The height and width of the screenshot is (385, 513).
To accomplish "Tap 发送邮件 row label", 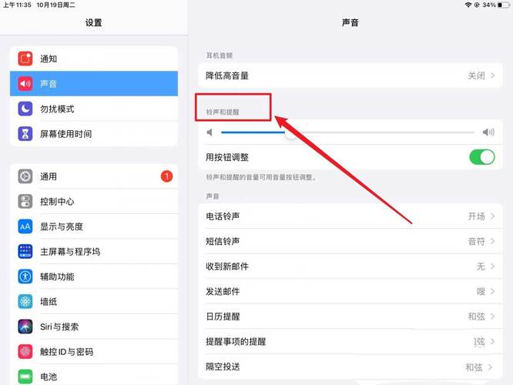I will (x=223, y=292).
